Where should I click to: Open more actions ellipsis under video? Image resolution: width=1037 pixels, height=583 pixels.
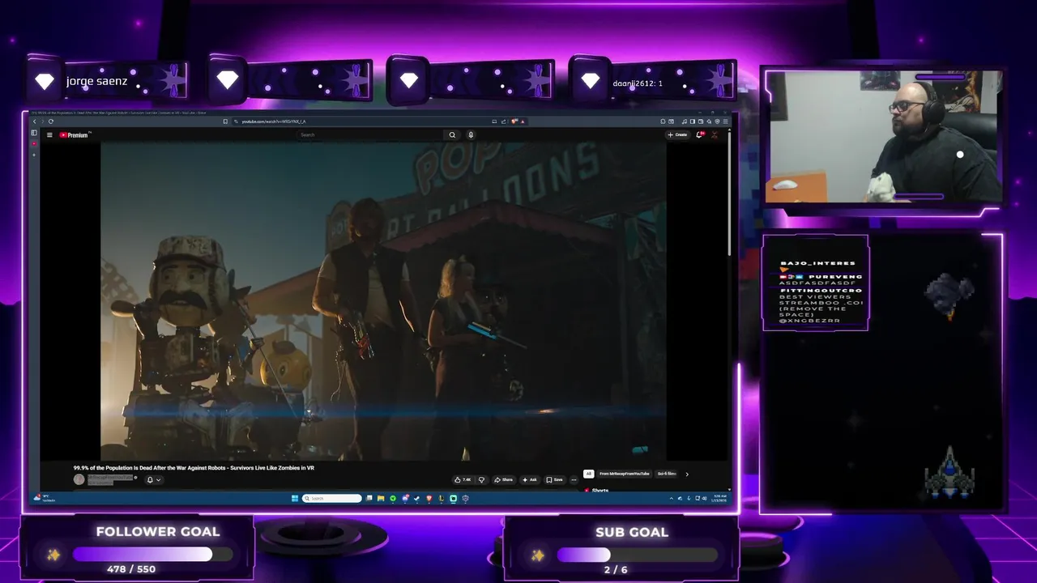click(574, 479)
